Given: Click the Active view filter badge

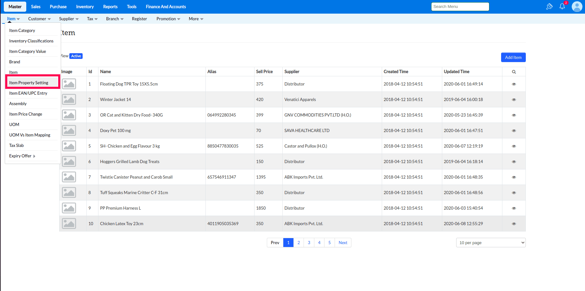Looking at the screenshot, I should [x=76, y=56].
